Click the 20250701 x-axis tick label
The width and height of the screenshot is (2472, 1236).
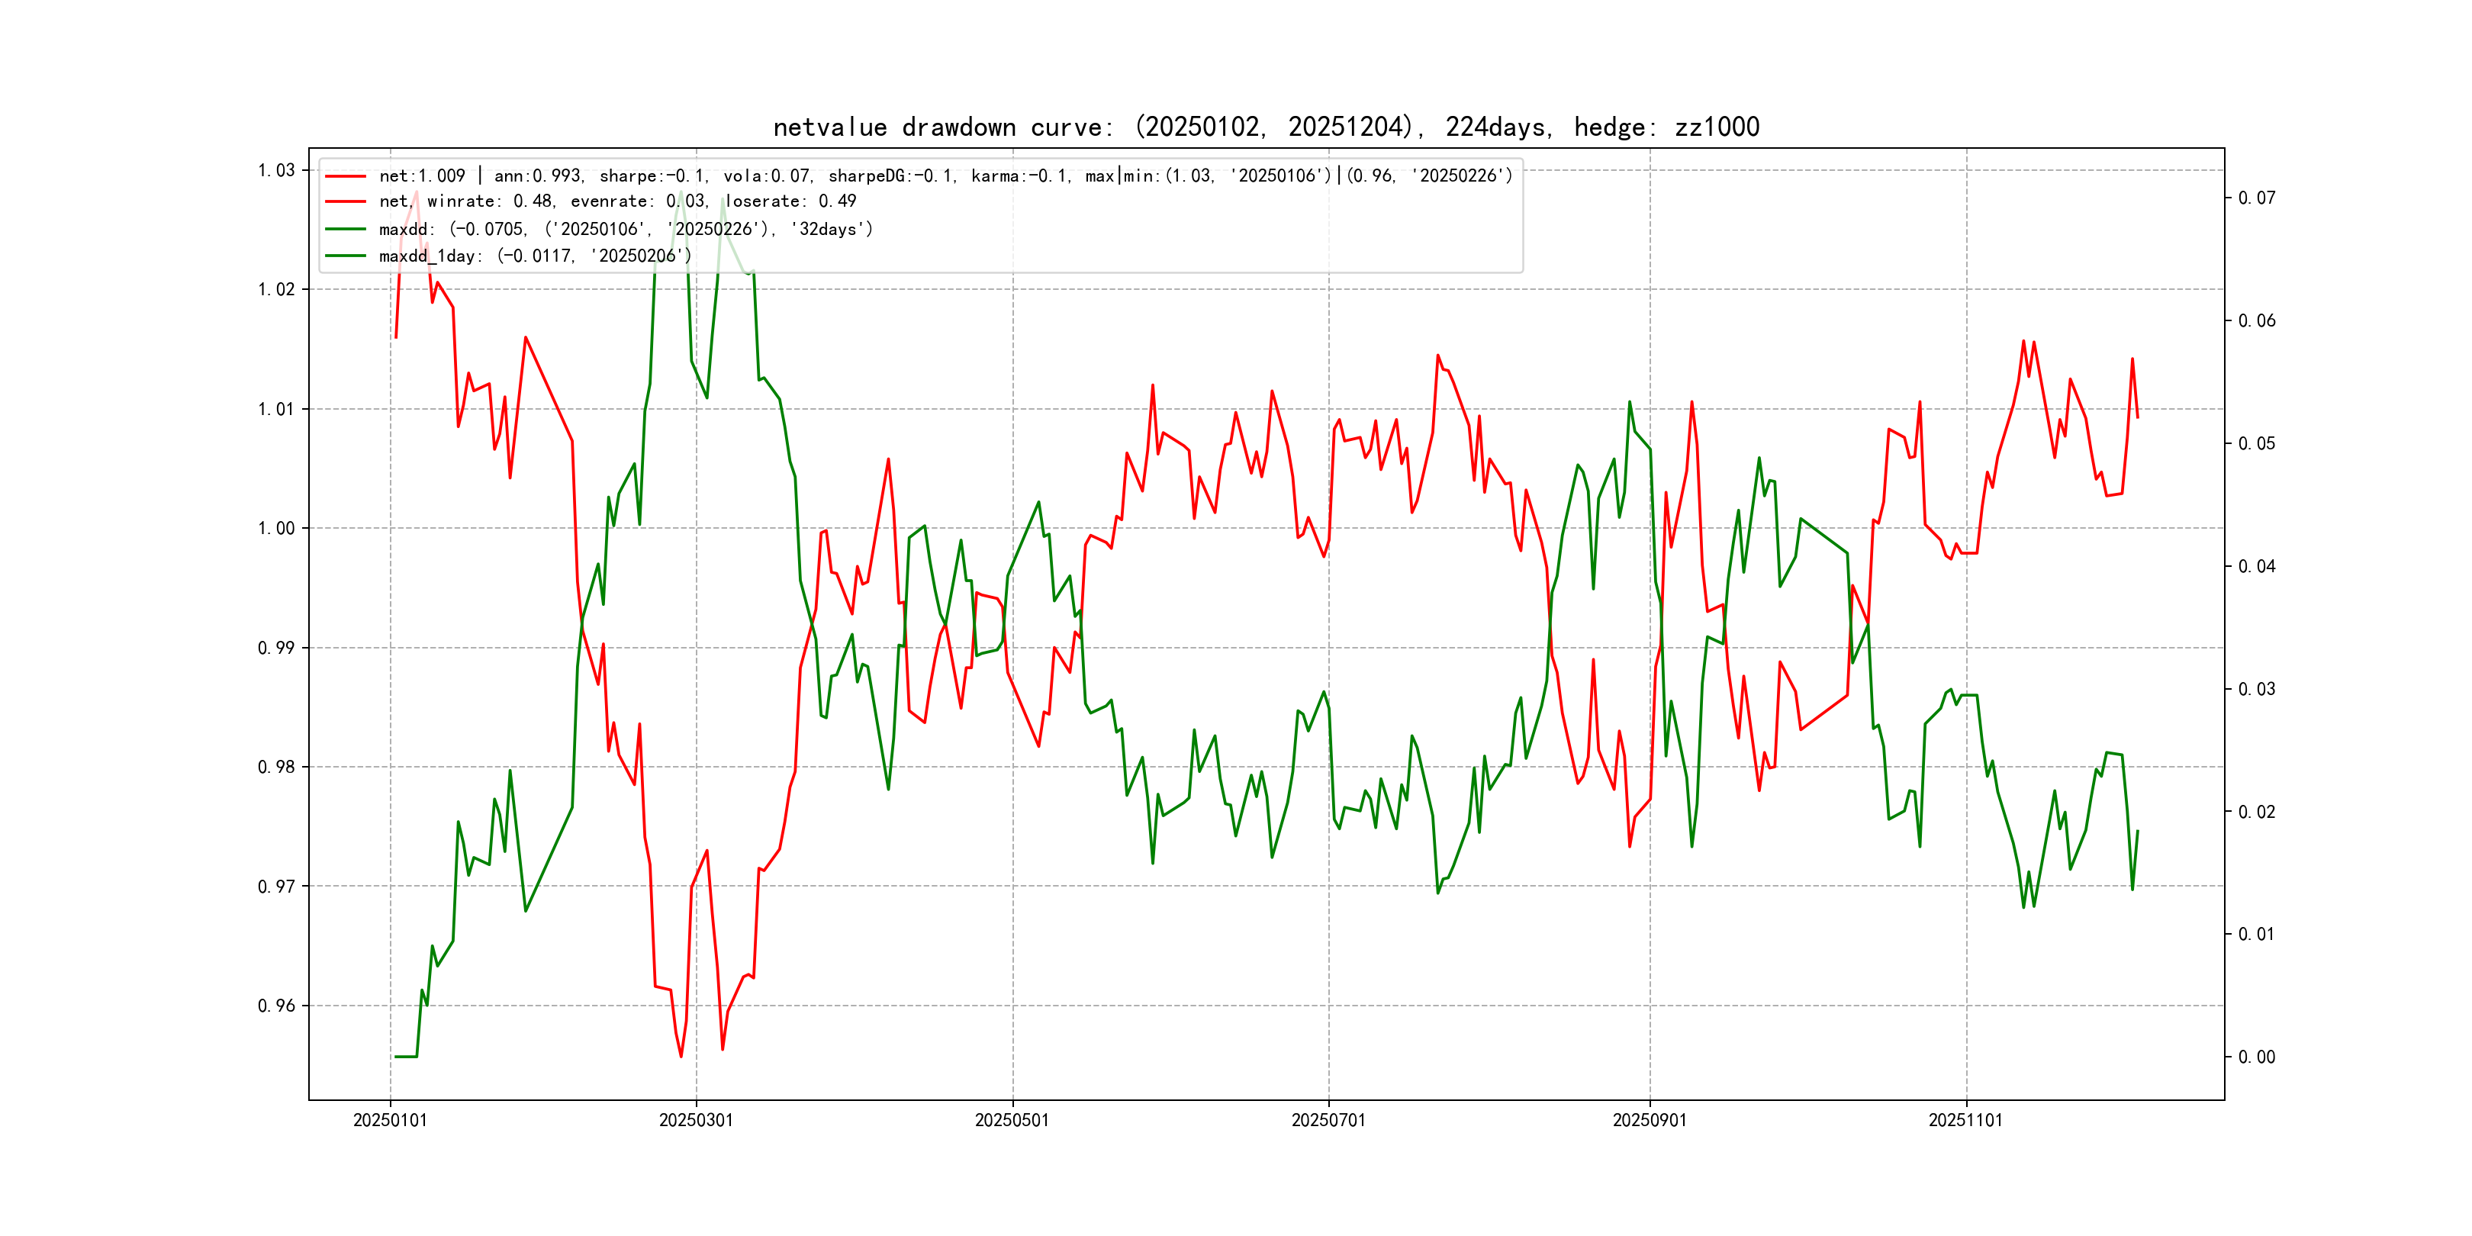pyautogui.click(x=1328, y=1120)
